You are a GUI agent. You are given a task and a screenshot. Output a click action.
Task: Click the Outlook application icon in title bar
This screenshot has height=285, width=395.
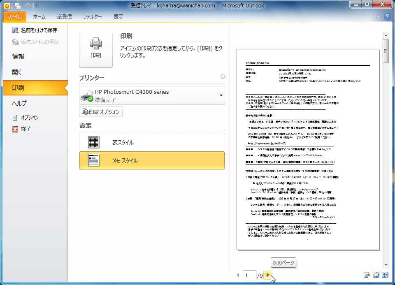pos(7,6)
